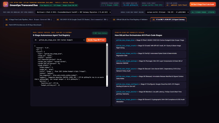Select gitlab_duo_stage_secure catalog entry
Screen dimensions: 219x123
tap(150, 70)
